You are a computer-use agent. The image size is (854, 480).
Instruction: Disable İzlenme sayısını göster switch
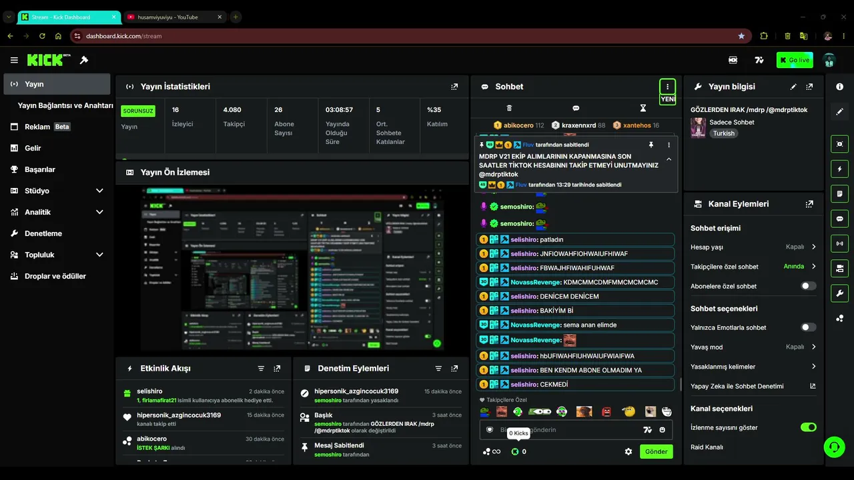point(808,427)
